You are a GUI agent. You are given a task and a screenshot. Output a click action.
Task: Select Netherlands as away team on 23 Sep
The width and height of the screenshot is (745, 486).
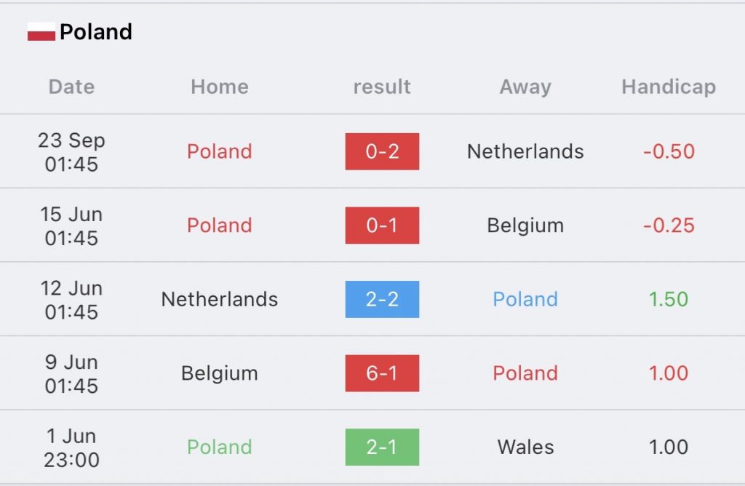coord(525,151)
